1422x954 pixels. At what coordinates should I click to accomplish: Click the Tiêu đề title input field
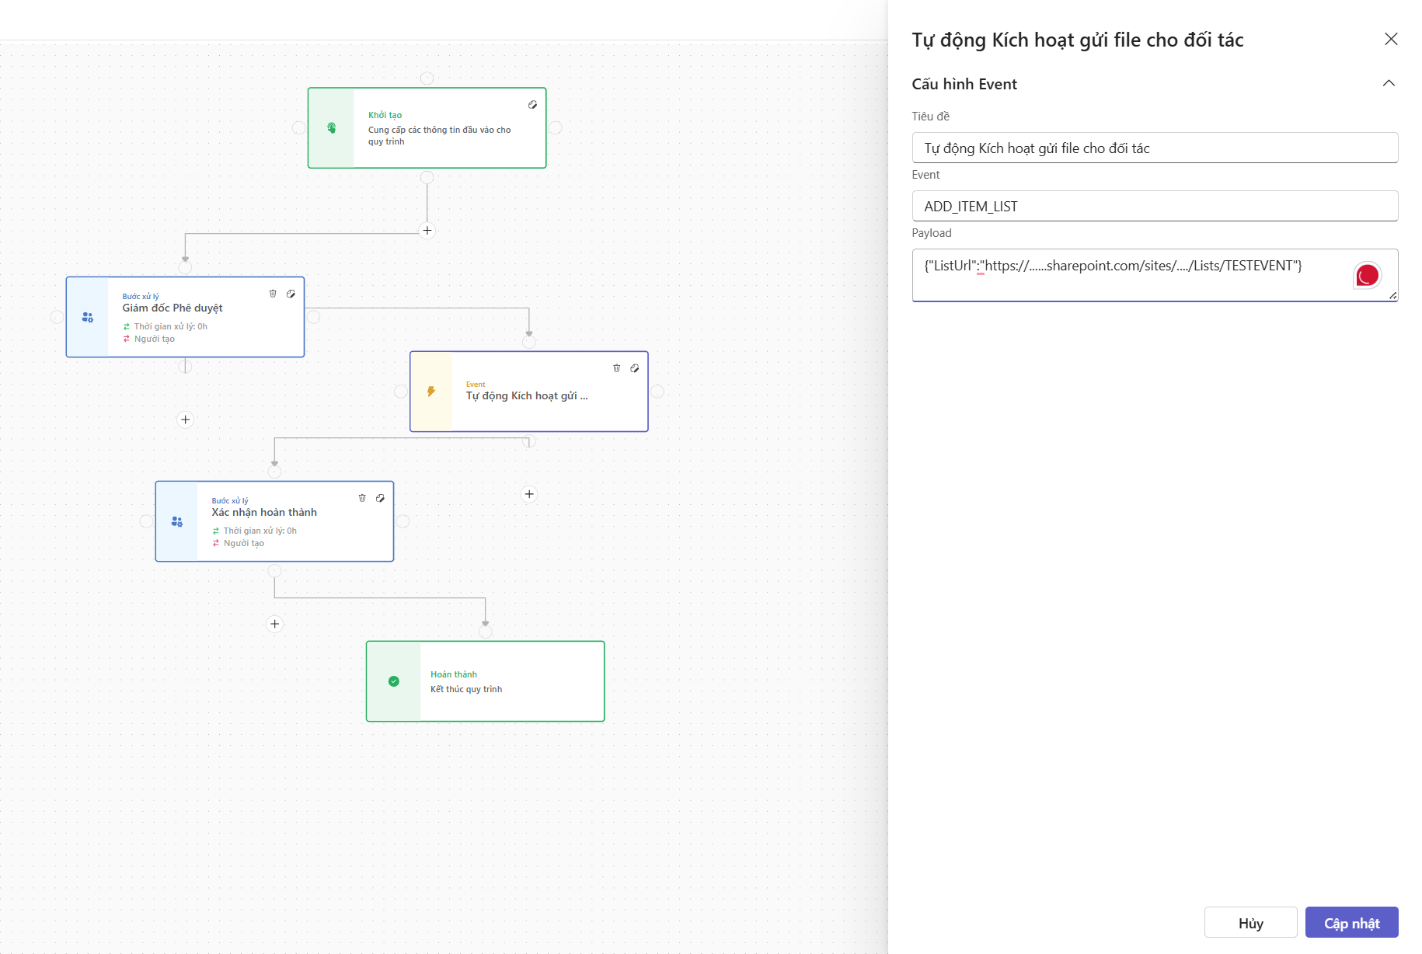coord(1155,148)
